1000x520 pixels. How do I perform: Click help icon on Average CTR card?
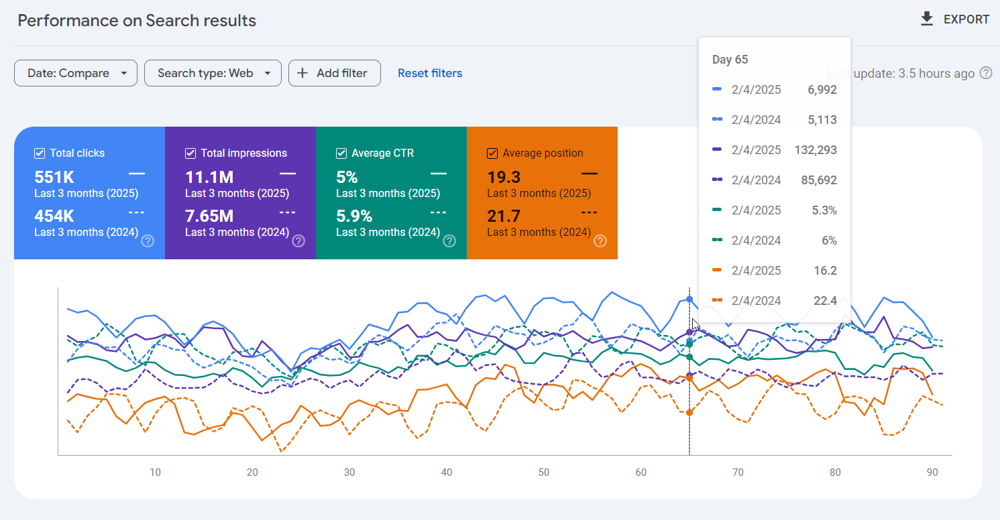pyautogui.click(x=449, y=241)
